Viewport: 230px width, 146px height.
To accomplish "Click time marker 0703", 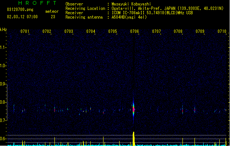I will [69, 31].
